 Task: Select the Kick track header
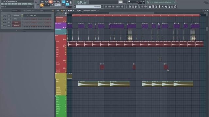(61, 38)
